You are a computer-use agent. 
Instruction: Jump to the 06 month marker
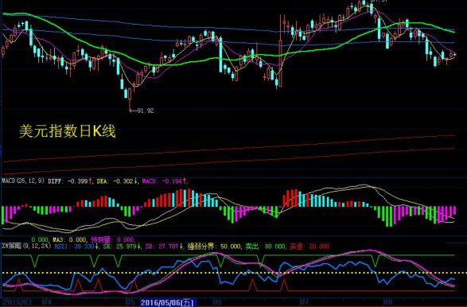click(217, 302)
